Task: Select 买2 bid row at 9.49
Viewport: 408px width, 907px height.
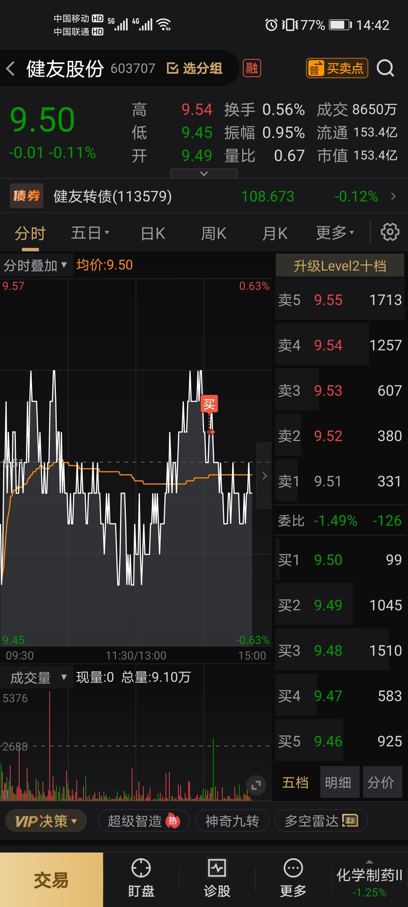Action: (340, 605)
